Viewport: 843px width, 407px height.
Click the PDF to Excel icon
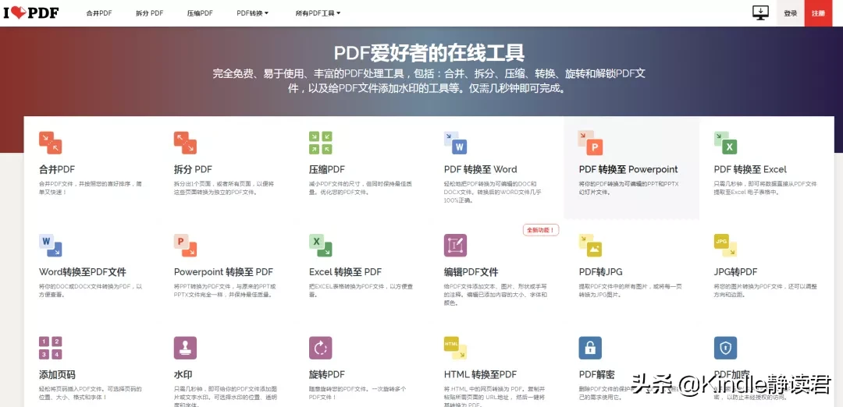point(725,143)
